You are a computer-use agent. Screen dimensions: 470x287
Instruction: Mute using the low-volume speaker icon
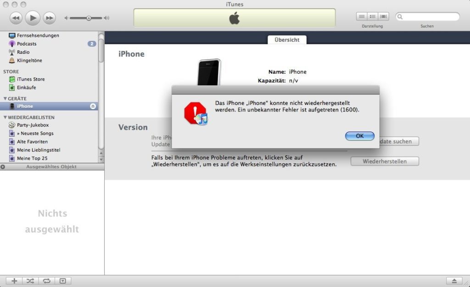pyautogui.click(x=66, y=18)
